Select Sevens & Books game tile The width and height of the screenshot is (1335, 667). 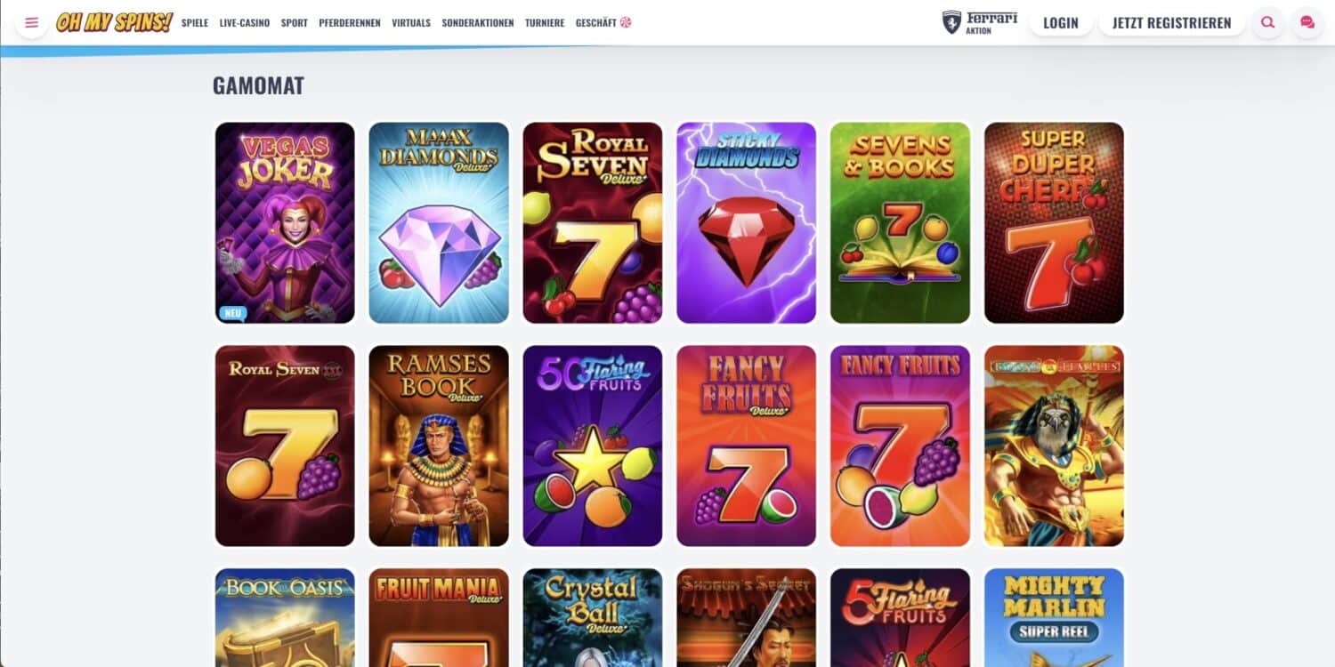(x=901, y=222)
